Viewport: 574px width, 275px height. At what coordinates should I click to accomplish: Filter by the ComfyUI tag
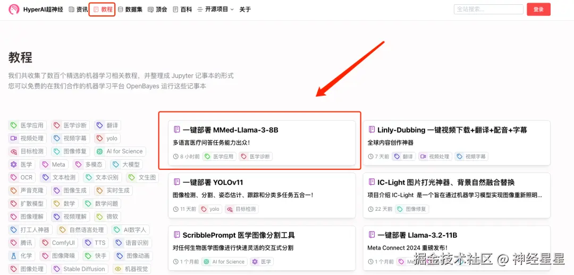pos(59,243)
